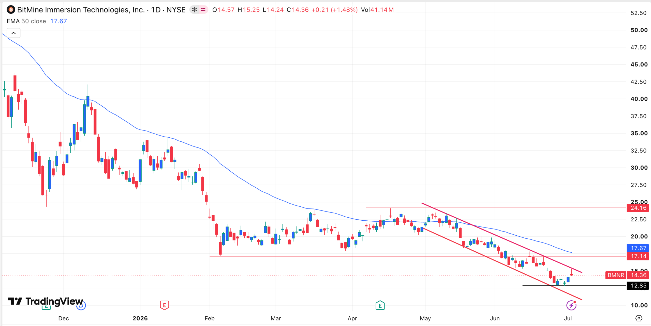Open chart settings gear icon at bottom right
Screen dimensions: 651x326
pos(639,318)
